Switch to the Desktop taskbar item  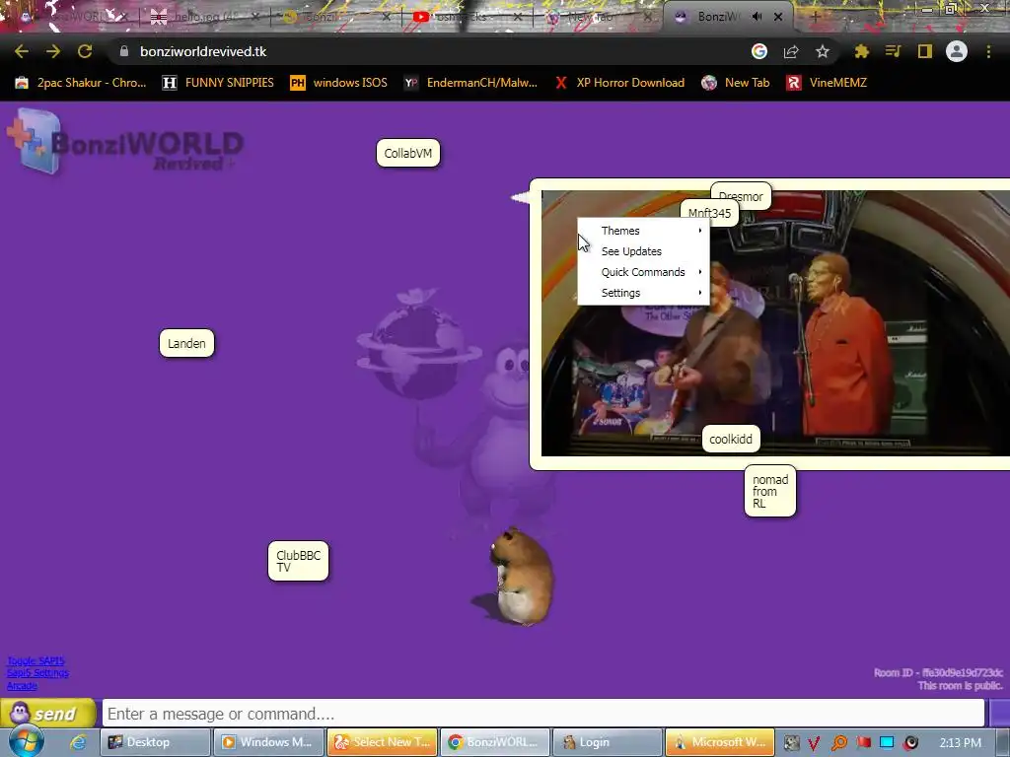[x=155, y=742]
